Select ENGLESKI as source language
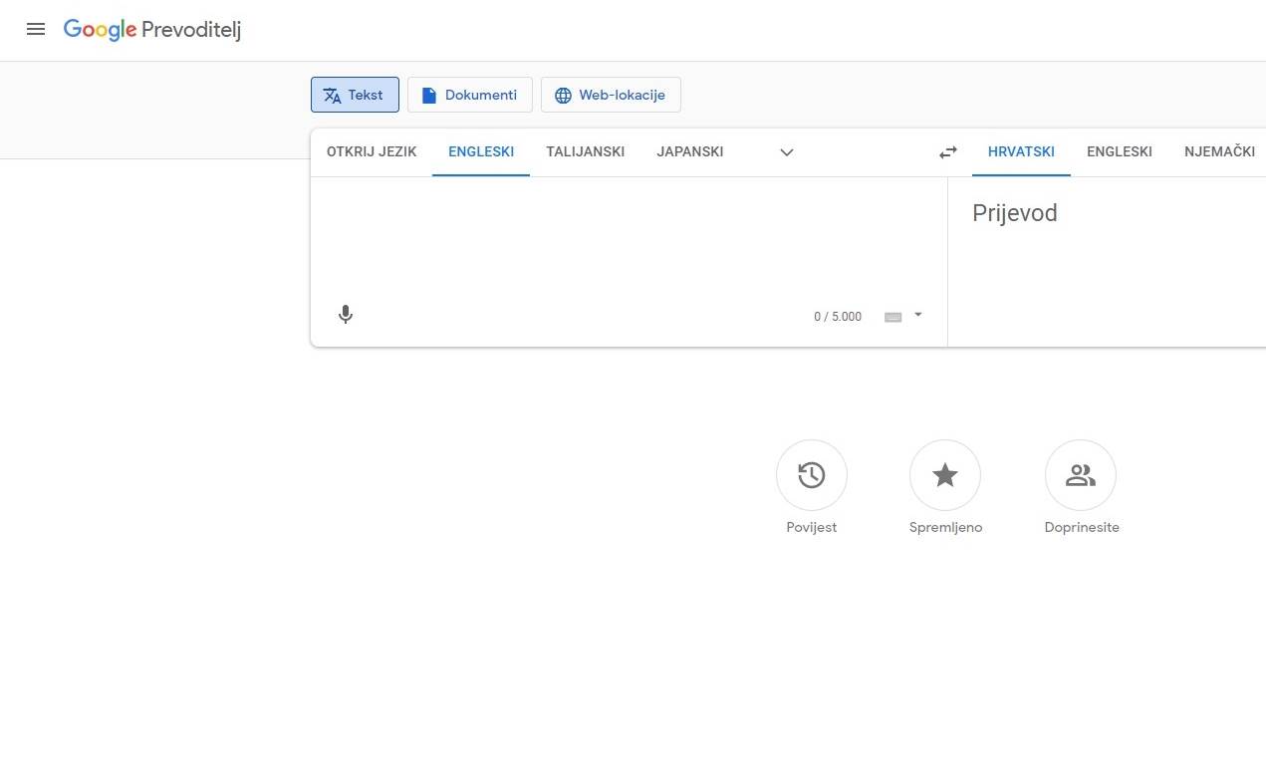 [x=481, y=152]
